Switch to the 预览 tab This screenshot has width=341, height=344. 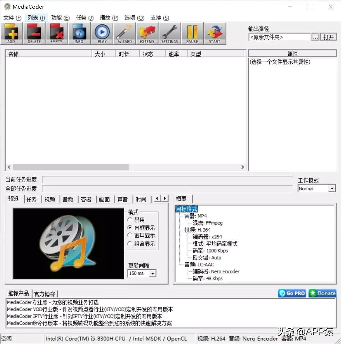tap(14, 199)
